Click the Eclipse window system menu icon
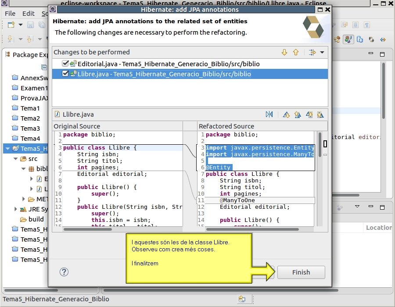Viewport: 395px width, 307px height. (4, 3)
